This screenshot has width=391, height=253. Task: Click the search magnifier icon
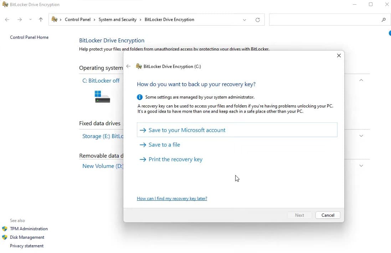tap(384, 20)
